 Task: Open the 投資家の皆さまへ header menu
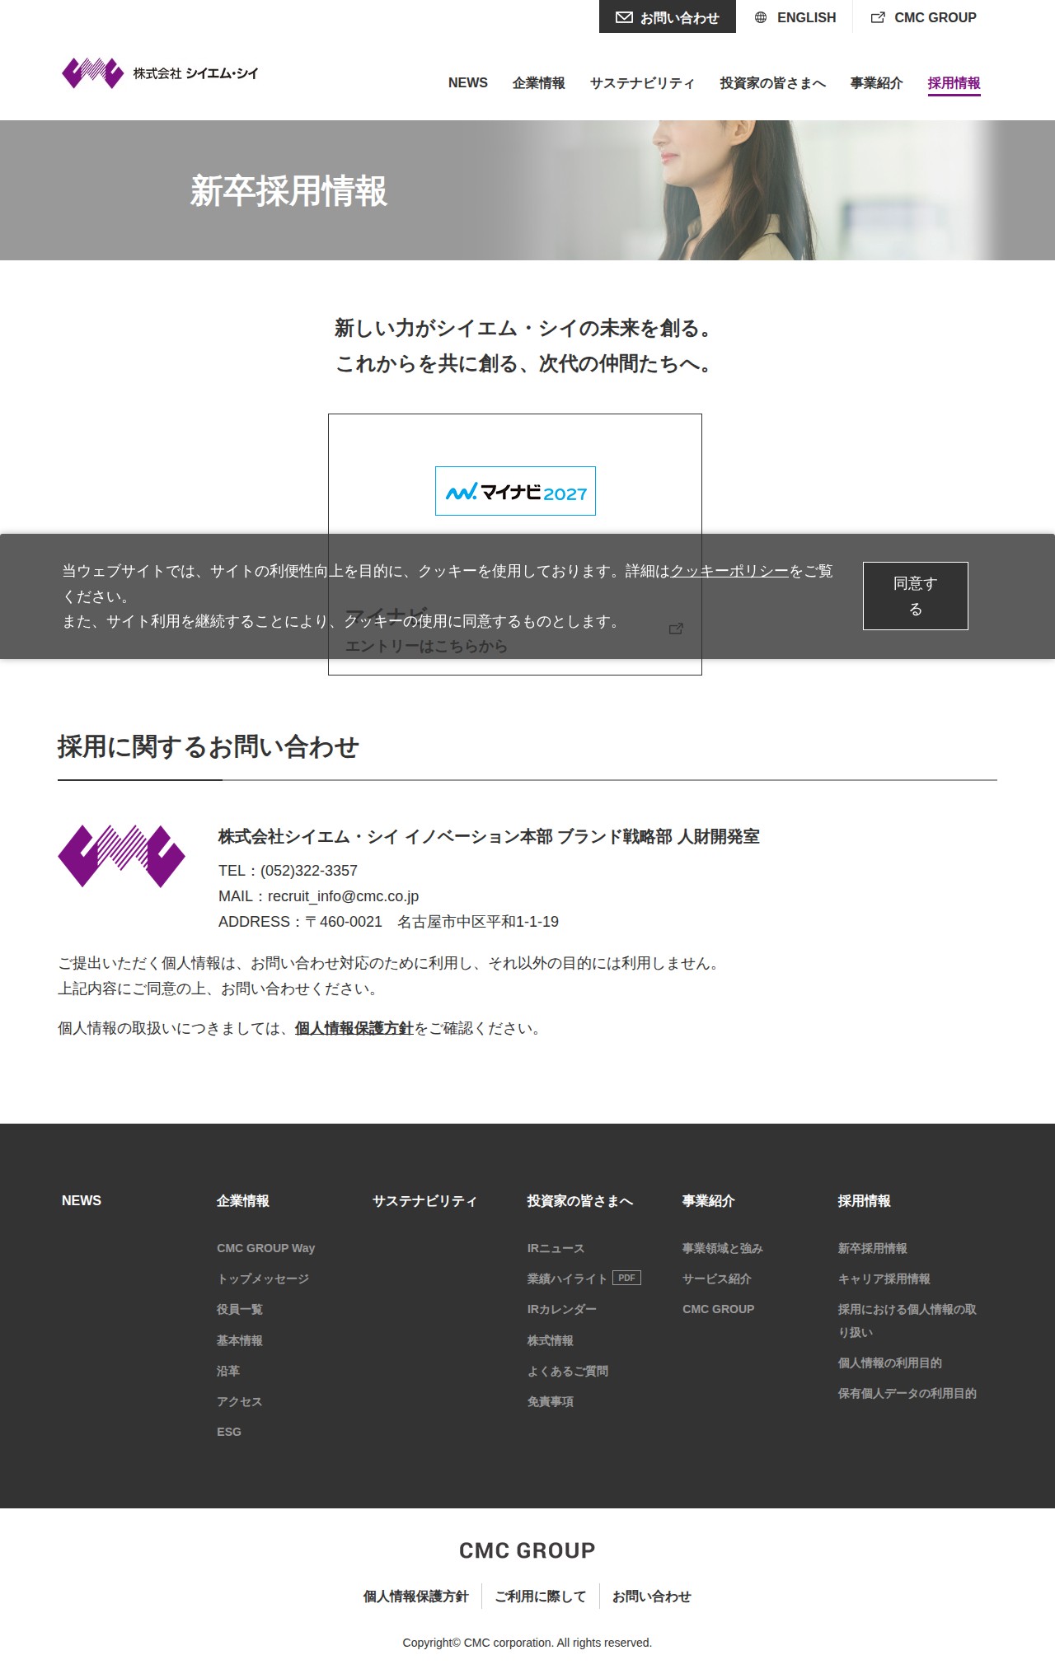(x=772, y=82)
